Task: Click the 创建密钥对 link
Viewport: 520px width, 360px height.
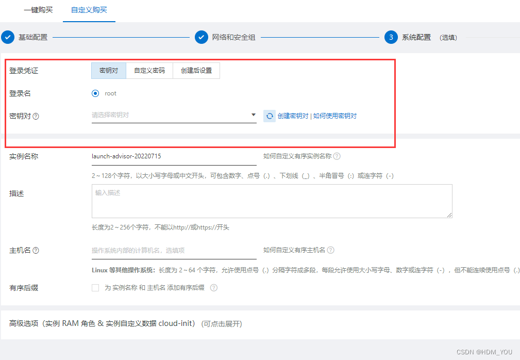Action: (x=292, y=116)
